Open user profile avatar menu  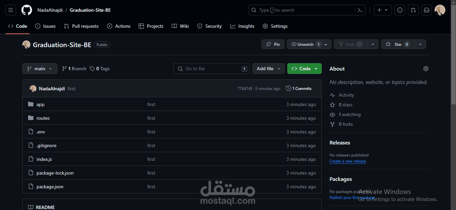(440, 10)
